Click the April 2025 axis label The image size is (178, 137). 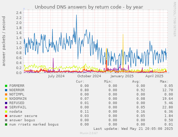coord(154,76)
